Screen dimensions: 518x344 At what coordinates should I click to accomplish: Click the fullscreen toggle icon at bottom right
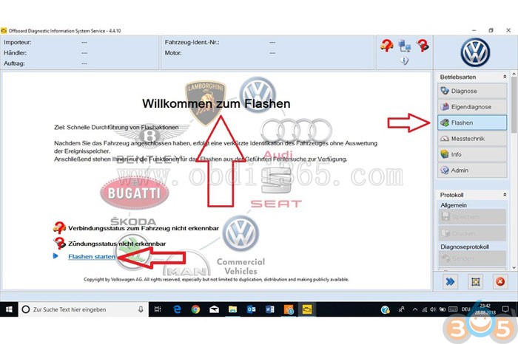475,282
